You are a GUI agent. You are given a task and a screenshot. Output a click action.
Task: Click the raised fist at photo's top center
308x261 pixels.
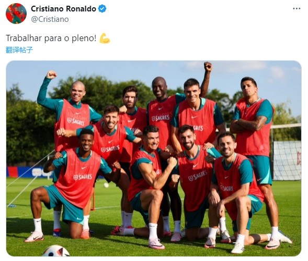(208, 67)
